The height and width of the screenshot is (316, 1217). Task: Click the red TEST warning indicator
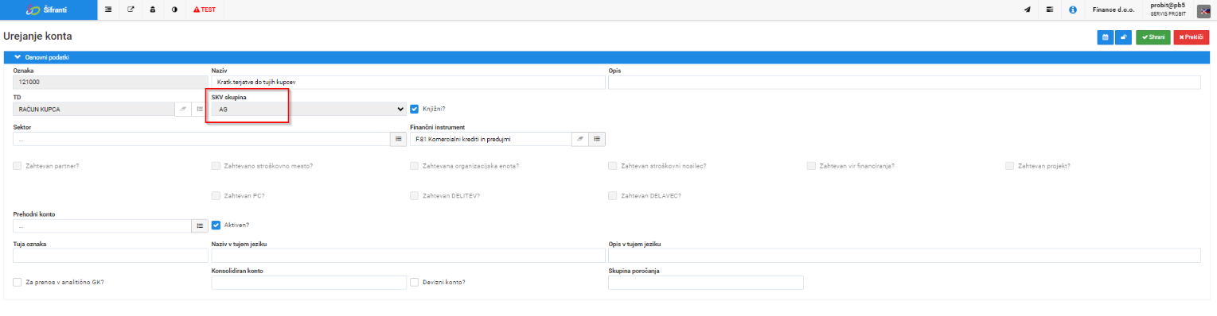tap(205, 10)
